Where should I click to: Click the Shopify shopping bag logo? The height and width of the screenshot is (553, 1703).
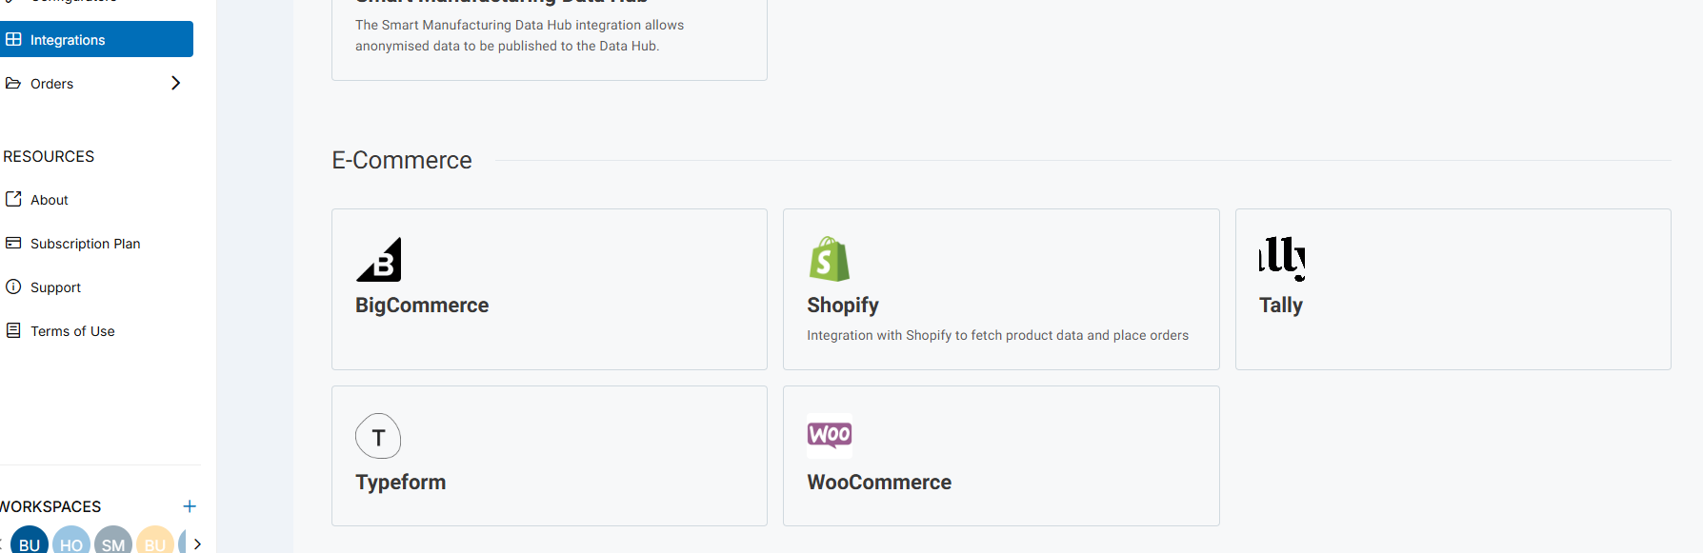(829, 259)
